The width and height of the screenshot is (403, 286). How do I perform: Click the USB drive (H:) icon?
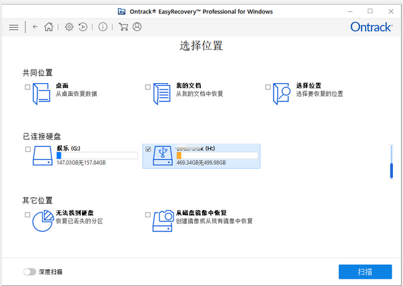click(163, 155)
